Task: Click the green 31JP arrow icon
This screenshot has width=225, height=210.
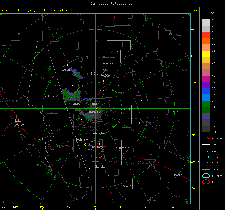Action: pos(206,163)
